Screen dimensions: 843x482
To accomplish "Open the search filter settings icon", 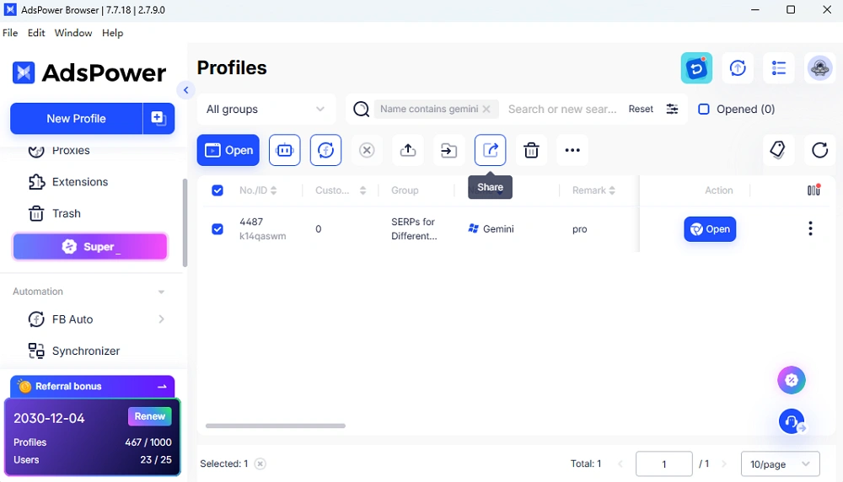I will point(672,110).
